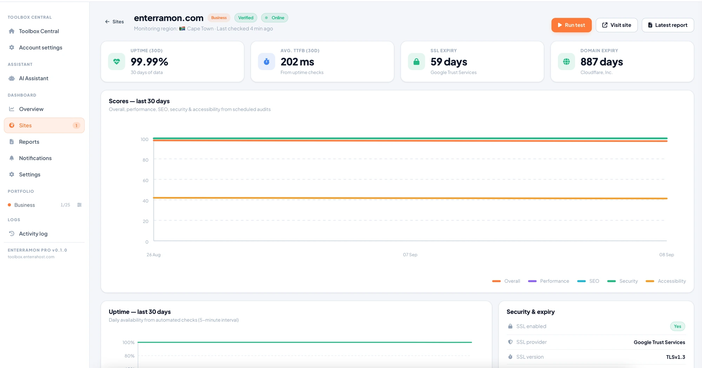Click the SSL version stopwatch icon
This screenshot has width=702, height=368.
tap(510, 357)
